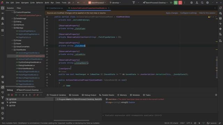Expand the Dialog folder

[x=12, y=22]
